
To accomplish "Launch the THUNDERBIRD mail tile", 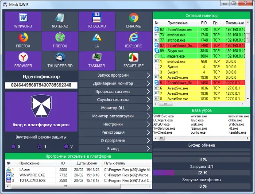I will click(x=60, y=61).
